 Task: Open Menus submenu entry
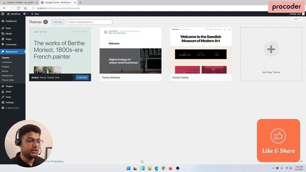click(5, 71)
